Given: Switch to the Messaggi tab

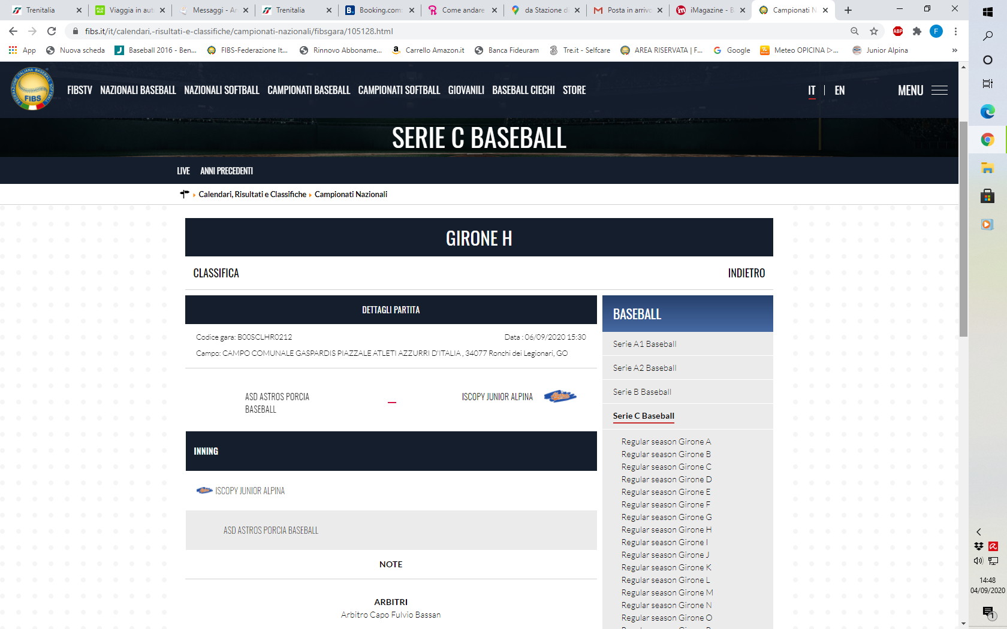Looking at the screenshot, I should click(x=213, y=10).
